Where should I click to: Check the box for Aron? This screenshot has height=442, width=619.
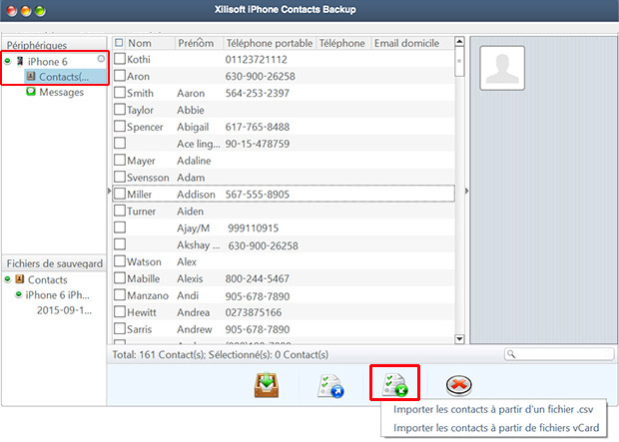coord(120,76)
